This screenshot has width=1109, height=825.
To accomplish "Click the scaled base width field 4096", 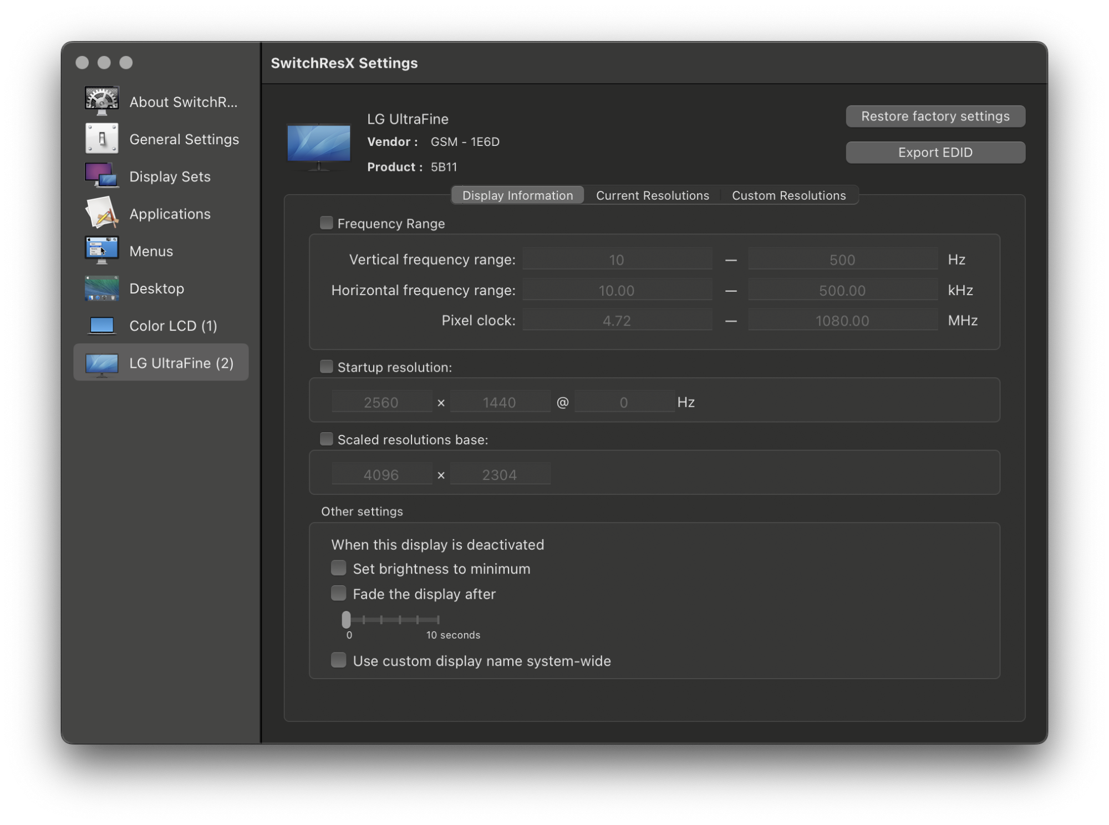I will coord(381,474).
